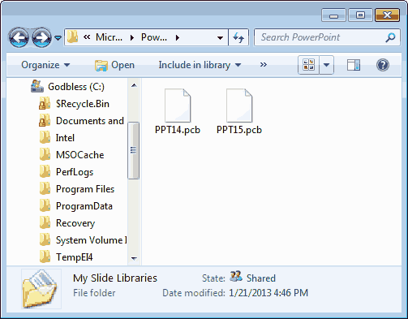This screenshot has width=408, height=319.
Task: Select the TempEI4 folder
Action: coord(74,257)
